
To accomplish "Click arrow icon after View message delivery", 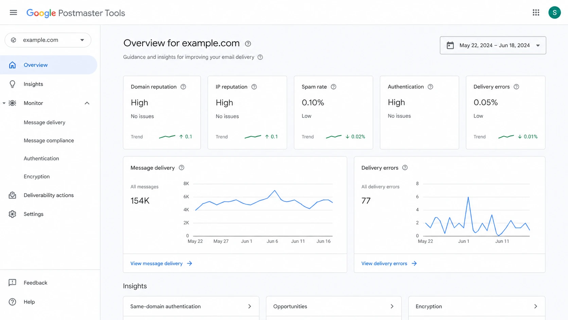I will tap(190, 264).
